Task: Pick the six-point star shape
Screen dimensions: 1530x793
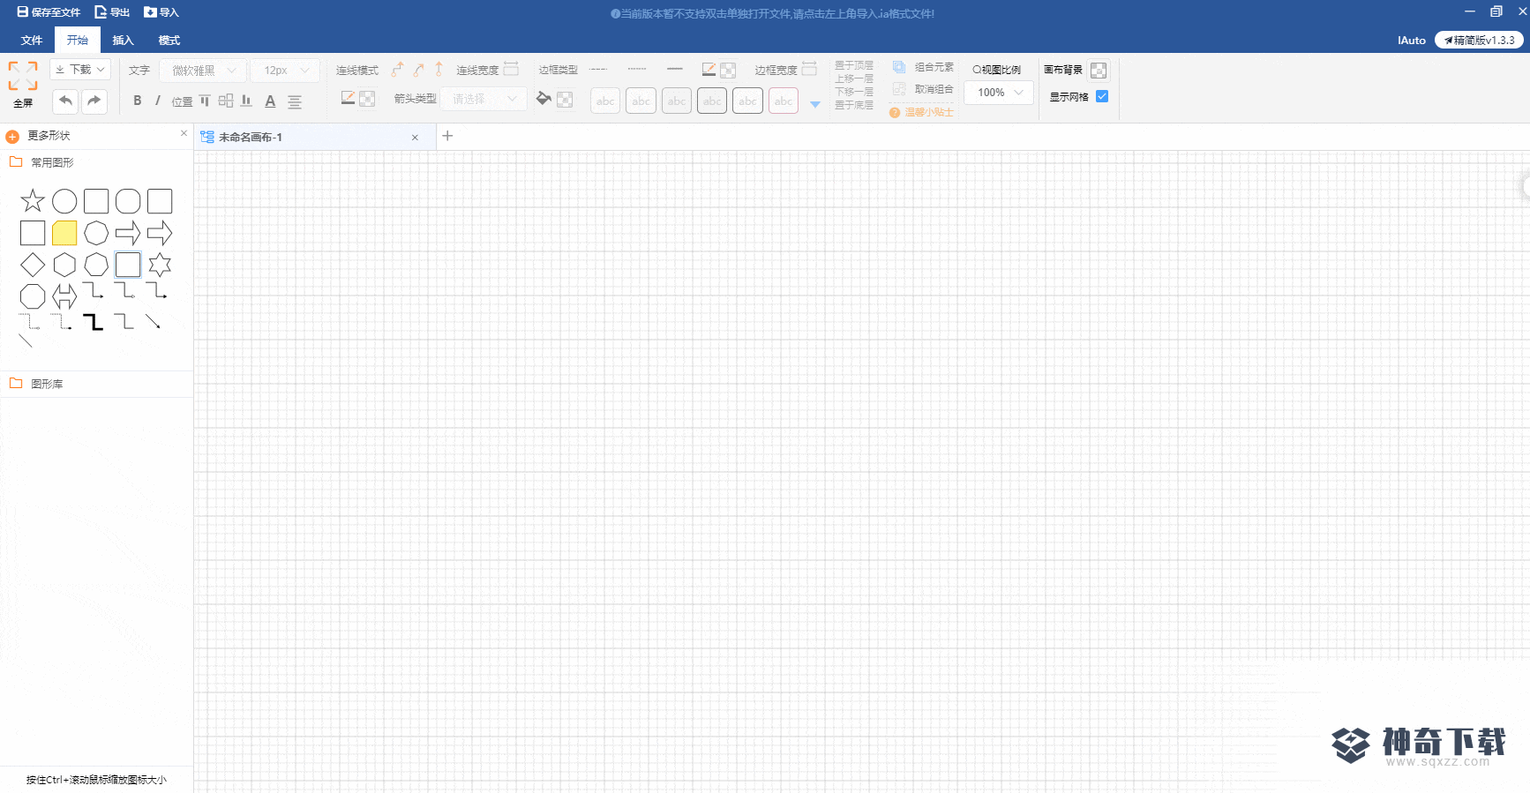Action: [x=160, y=265]
